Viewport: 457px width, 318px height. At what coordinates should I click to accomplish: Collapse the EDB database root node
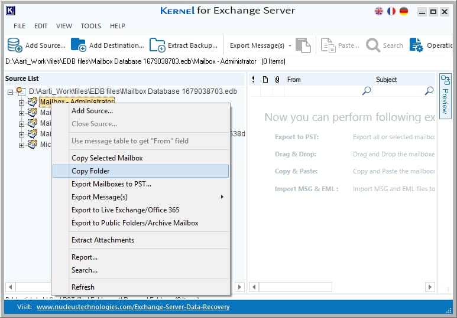pos(10,92)
